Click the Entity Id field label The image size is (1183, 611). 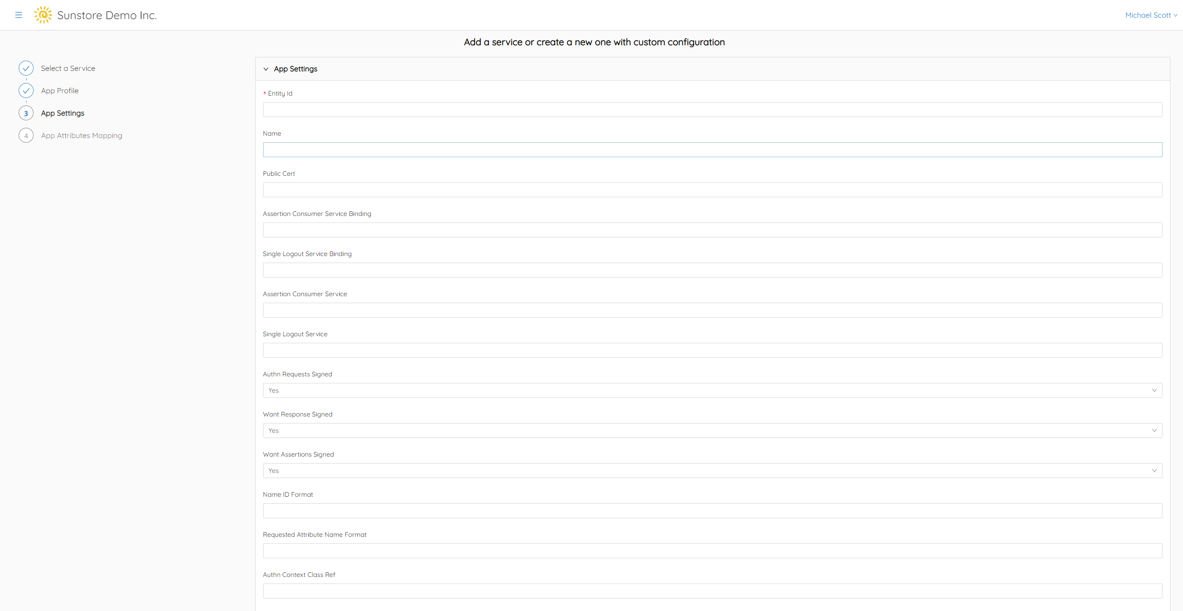tap(280, 93)
